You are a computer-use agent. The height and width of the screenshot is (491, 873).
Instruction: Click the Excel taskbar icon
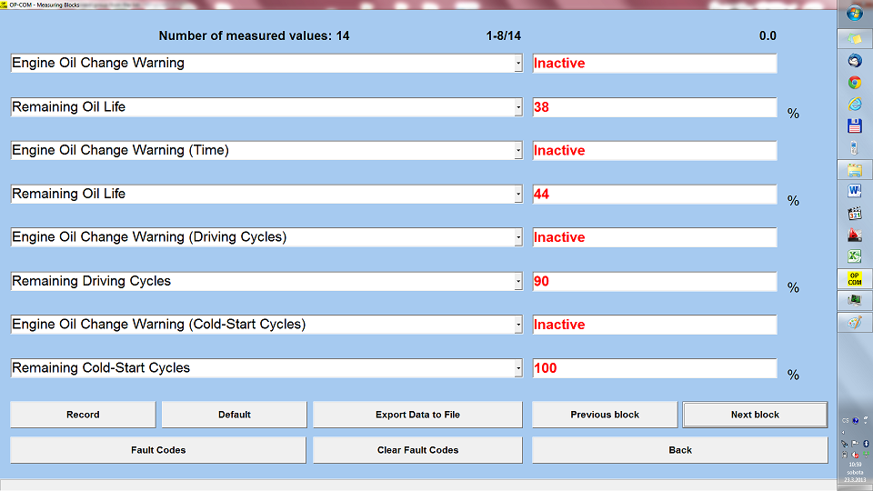[855, 256]
